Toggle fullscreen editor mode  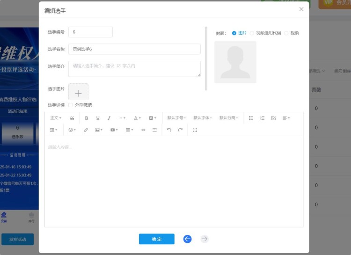(195, 130)
